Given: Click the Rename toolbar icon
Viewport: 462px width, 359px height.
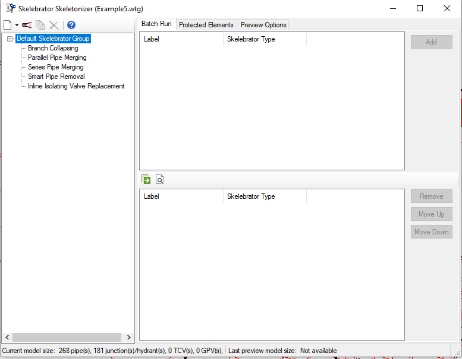Looking at the screenshot, I should point(27,25).
